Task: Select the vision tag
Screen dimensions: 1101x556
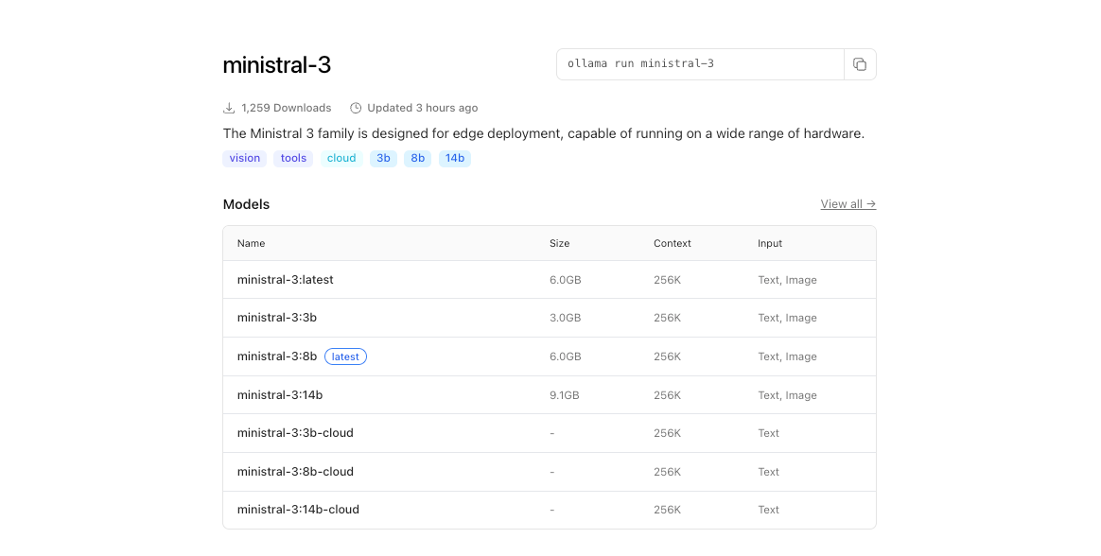Action: click(x=244, y=158)
